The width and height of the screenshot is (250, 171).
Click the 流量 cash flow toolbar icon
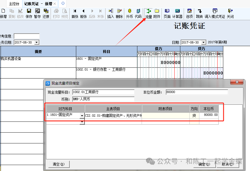(148, 13)
